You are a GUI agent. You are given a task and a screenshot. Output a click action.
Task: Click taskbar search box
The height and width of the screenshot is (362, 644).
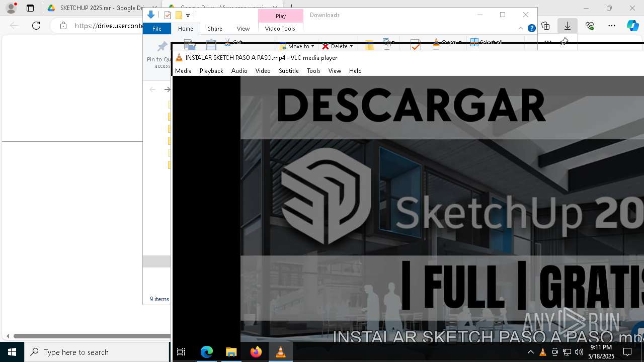[97, 352]
